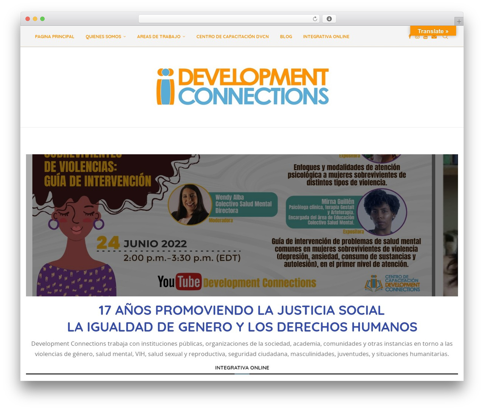Visit the YouTube channel icon in the header
484x410 pixels.
(x=425, y=37)
